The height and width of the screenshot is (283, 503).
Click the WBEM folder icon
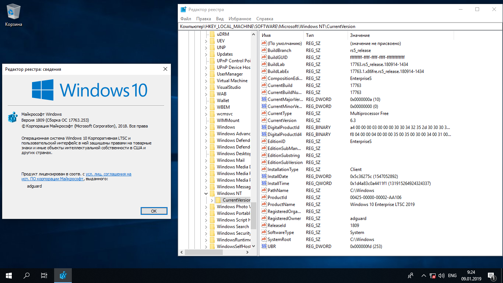(x=212, y=107)
